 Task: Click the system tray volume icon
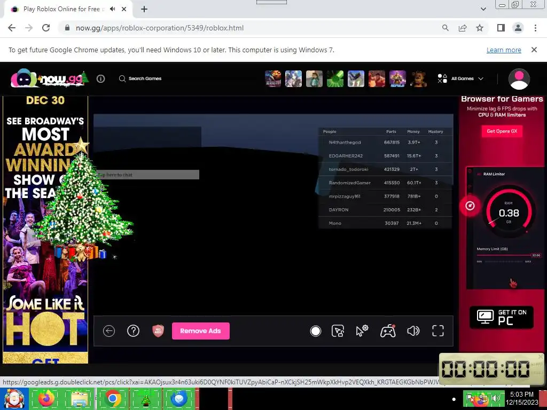(x=495, y=398)
